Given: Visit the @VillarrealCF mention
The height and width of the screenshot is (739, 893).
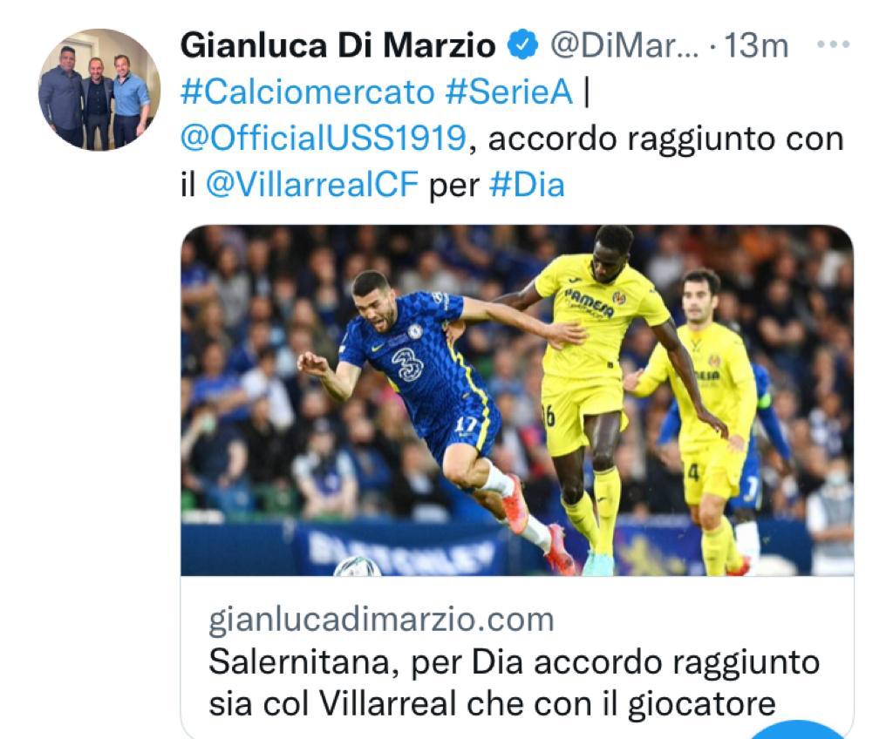Looking at the screenshot, I should (312, 185).
